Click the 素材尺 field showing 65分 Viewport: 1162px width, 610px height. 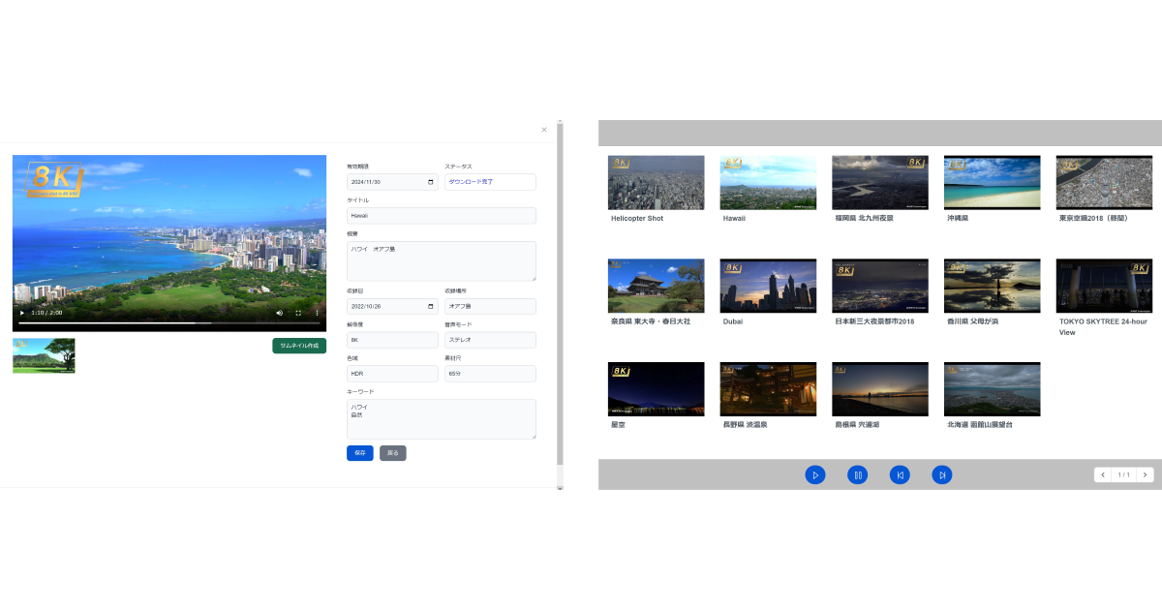click(490, 374)
